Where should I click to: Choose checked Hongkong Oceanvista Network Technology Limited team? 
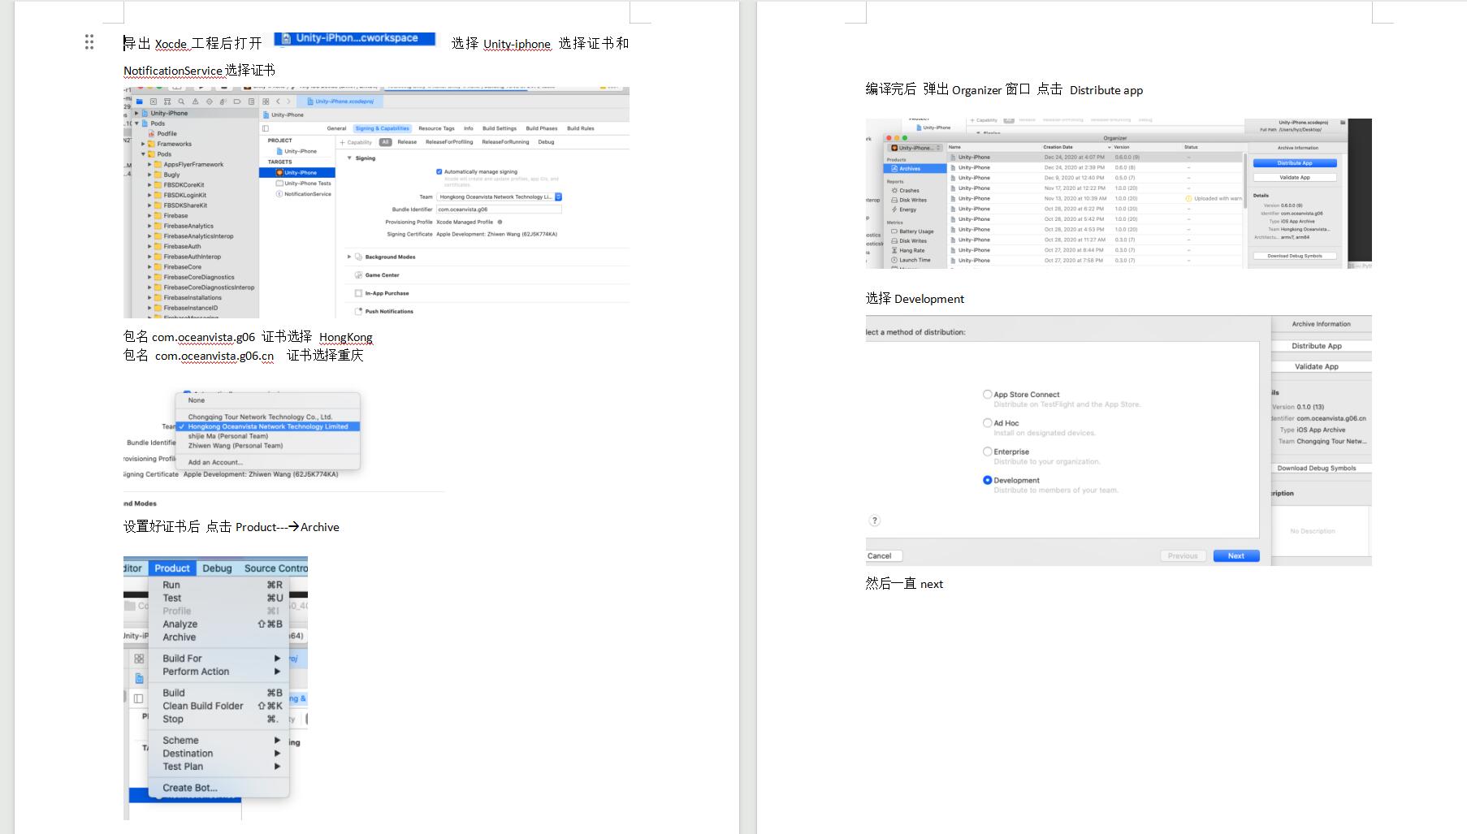[268, 426]
